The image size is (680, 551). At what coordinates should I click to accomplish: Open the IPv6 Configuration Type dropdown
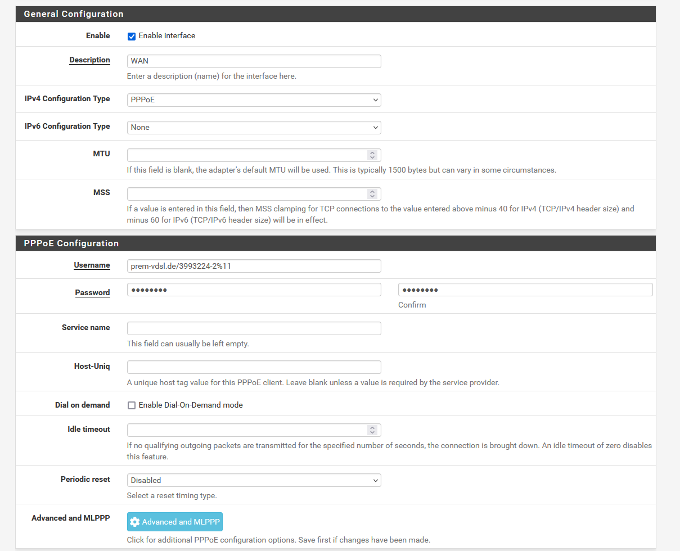coord(254,128)
